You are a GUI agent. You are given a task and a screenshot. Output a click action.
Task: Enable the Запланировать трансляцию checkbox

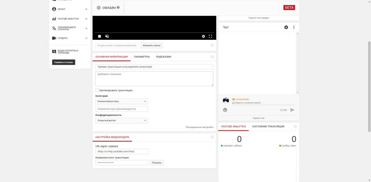coord(97,90)
